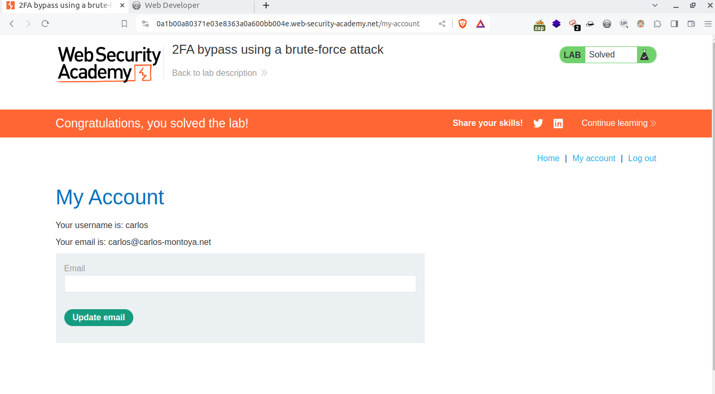Switch to the Web Developer tab
Image resolution: width=715 pixels, height=394 pixels.
pyautogui.click(x=172, y=6)
